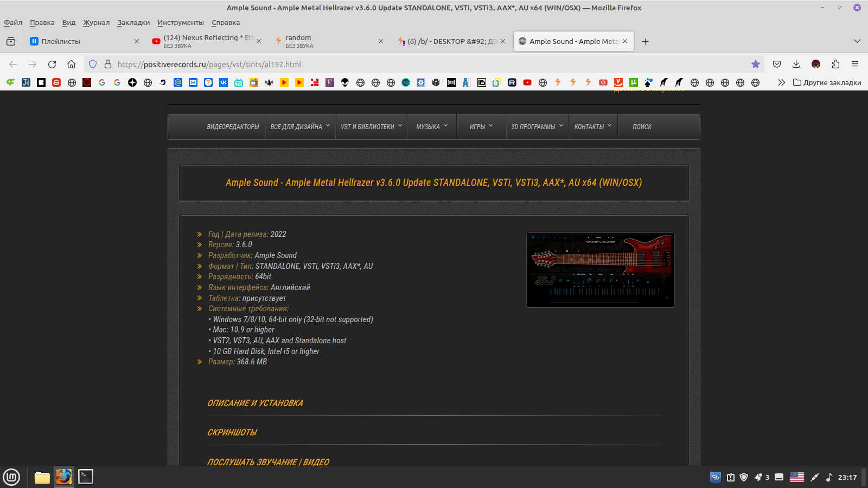Expand ПОСЛУШАТЬ ЗВУЧАНИЕ | ВИДЕО section
Viewport: 868px width, 488px height.
coord(269,462)
